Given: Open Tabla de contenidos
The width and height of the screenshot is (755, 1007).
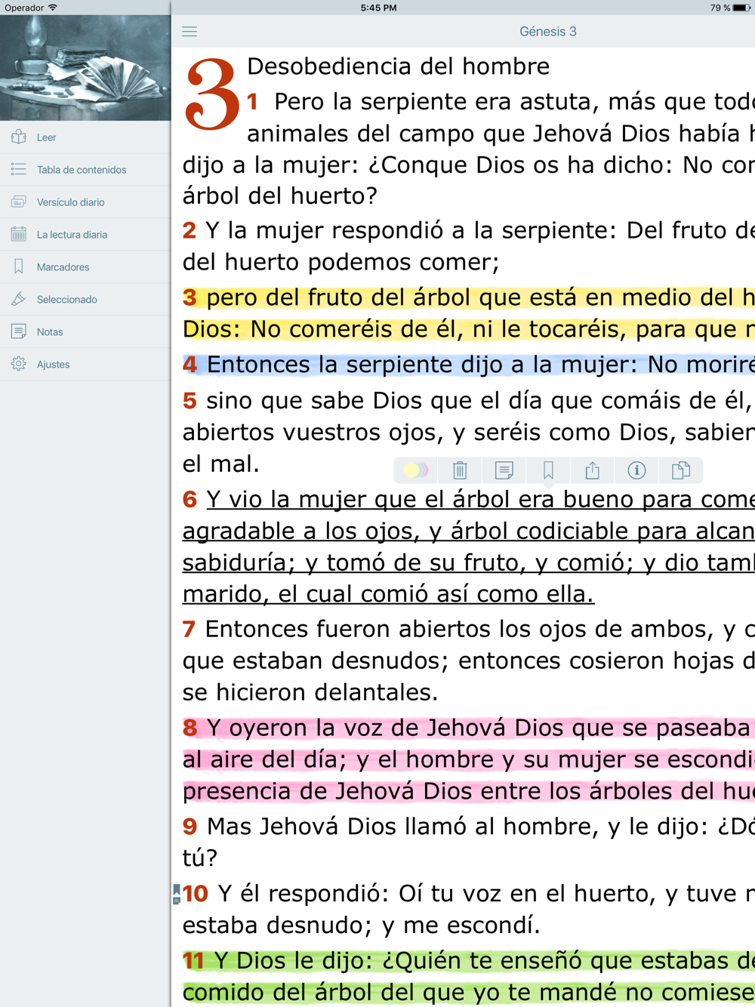Looking at the screenshot, I should click(85, 170).
